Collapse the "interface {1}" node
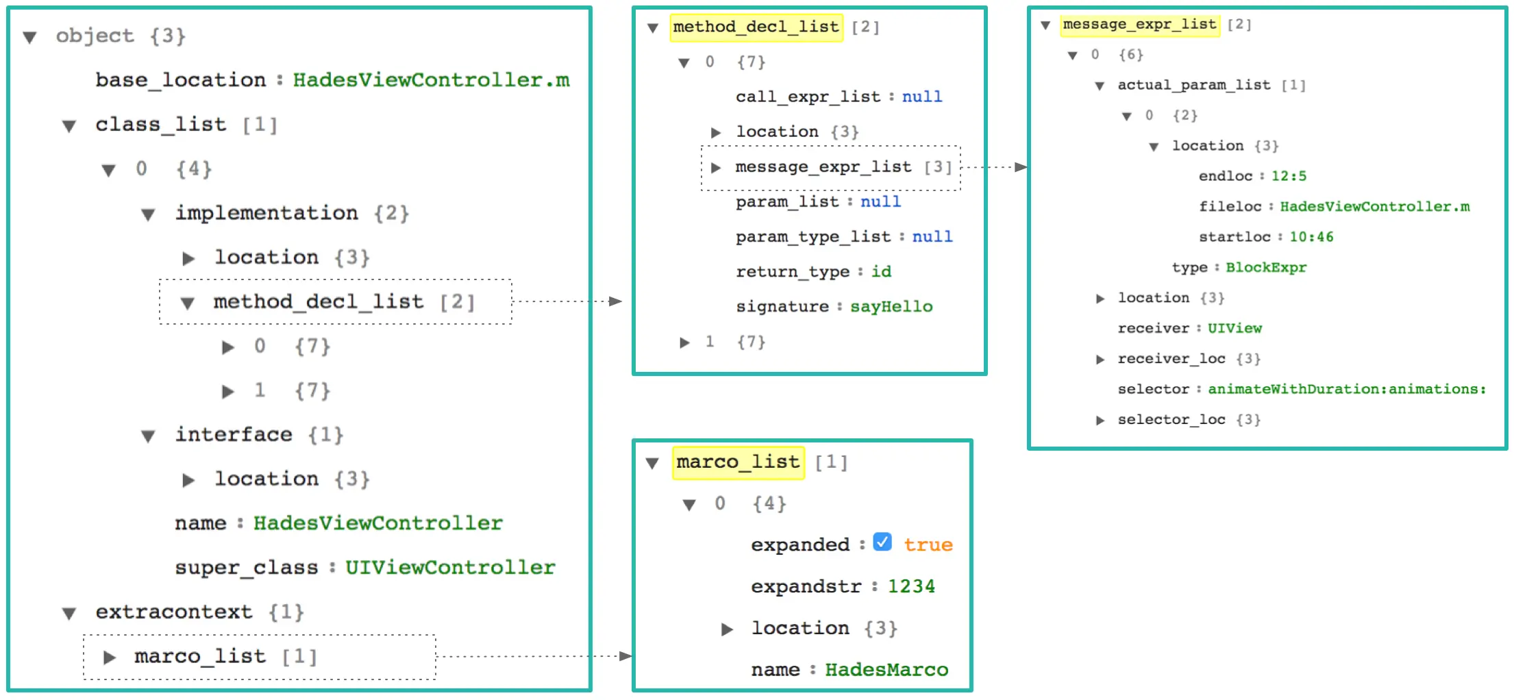The width and height of the screenshot is (1514, 700). (x=148, y=436)
